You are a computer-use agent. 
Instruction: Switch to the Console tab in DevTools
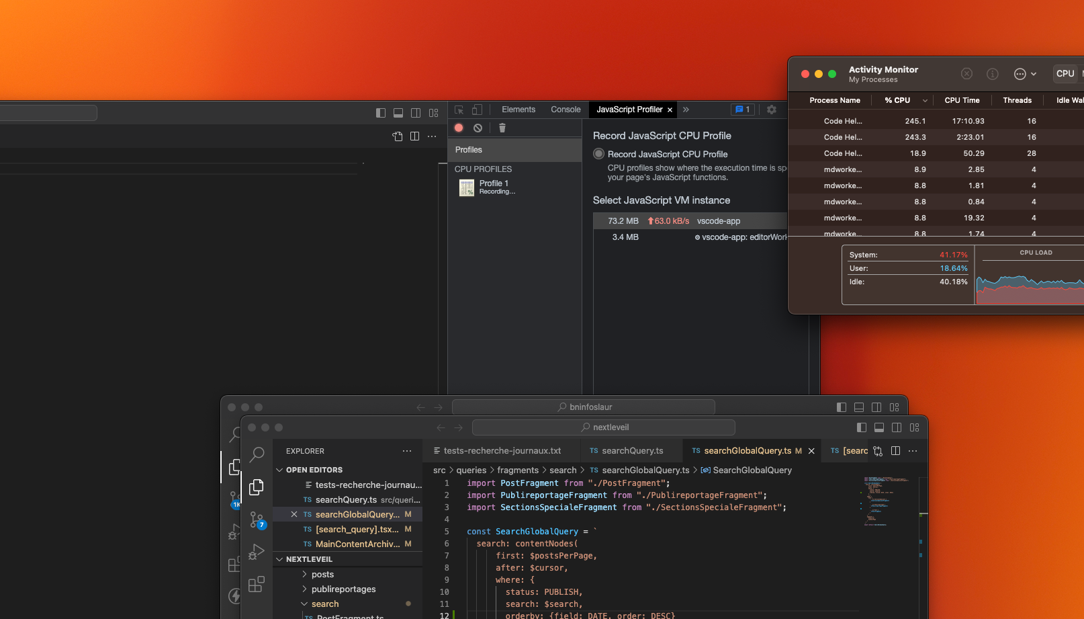(566, 110)
